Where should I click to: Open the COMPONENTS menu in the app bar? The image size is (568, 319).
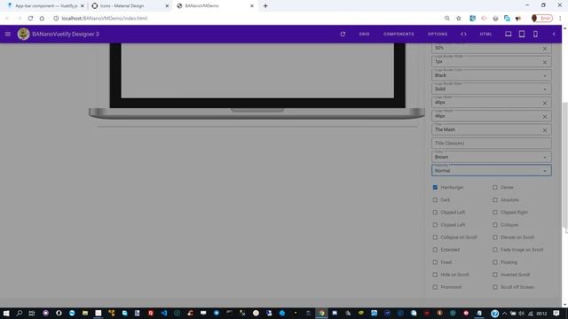[398, 34]
